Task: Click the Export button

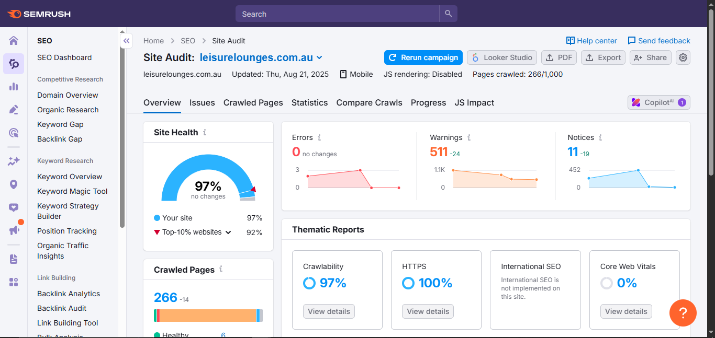Action: click(603, 57)
